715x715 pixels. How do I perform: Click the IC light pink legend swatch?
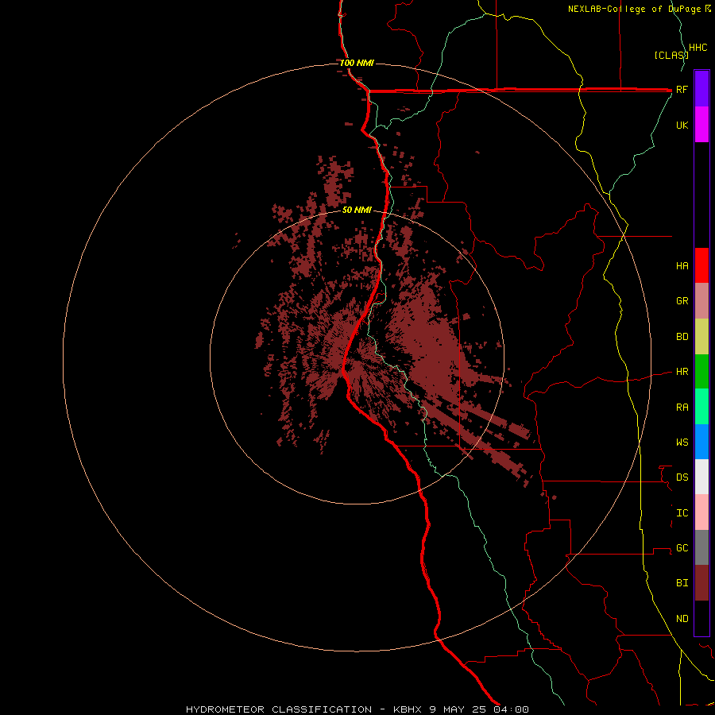pos(701,512)
